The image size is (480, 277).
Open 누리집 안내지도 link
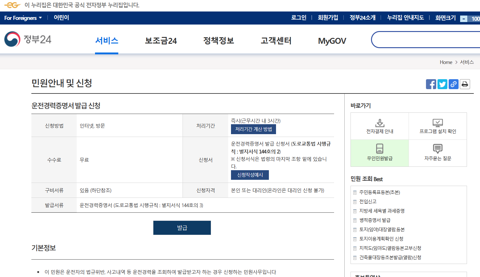tap(405, 18)
